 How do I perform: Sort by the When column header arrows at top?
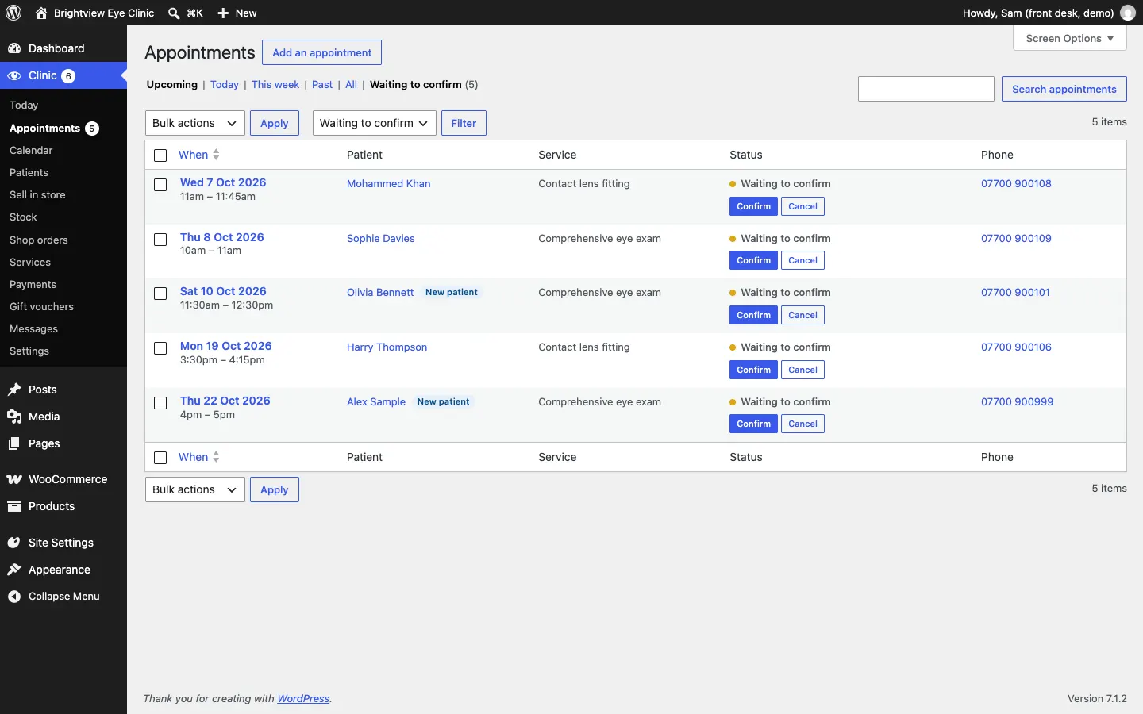coord(216,155)
